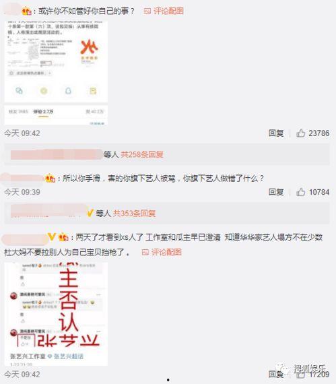Like the comment with 23786 likes
Image resolution: width=336 pixels, height=384 pixels.
pyautogui.click(x=301, y=133)
